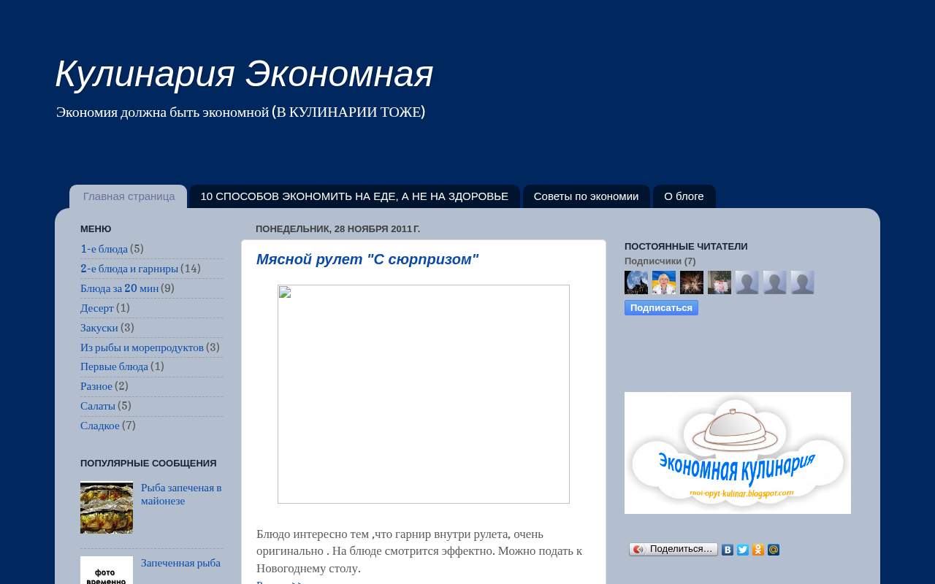
Task: Share via the Odnoklassniki icon
Action: (758, 550)
